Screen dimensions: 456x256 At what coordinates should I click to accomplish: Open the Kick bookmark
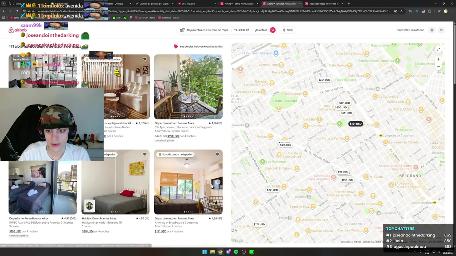[x=116, y=17]
